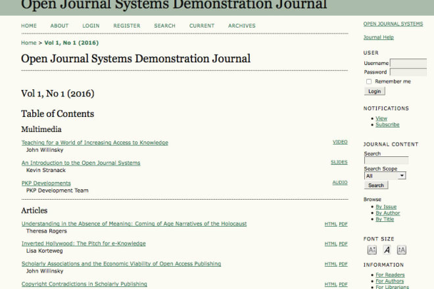Screen dimensions: 434x289
Task: Open SEARCH in navigation bar
Action: 164,26
